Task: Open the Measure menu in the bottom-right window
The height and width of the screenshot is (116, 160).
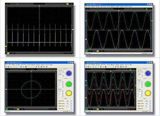Action: tap(113, 65)
